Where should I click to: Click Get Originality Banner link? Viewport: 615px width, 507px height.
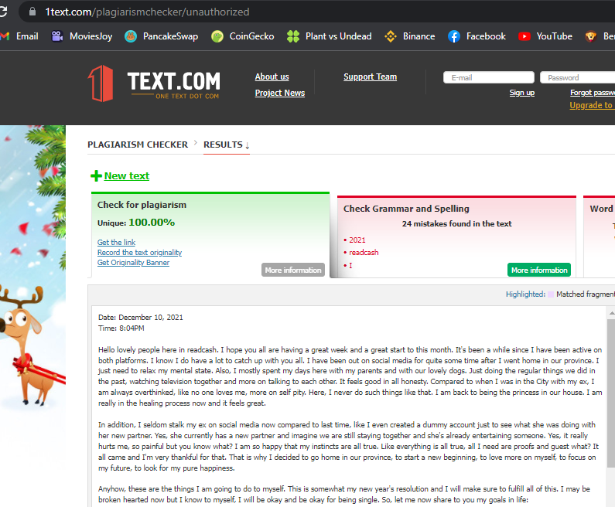(133, 263)
